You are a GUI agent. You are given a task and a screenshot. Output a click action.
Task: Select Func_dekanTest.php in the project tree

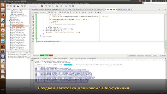pyautogui.click(x=19, y=27)
